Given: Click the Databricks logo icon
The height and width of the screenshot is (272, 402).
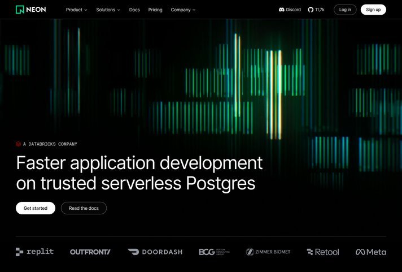Looking at the screenshot, I should [19, 144].
